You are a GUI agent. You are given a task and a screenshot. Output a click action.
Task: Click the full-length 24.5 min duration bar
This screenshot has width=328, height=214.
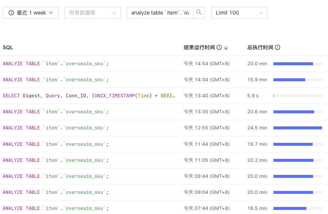[x=298, y=128]
